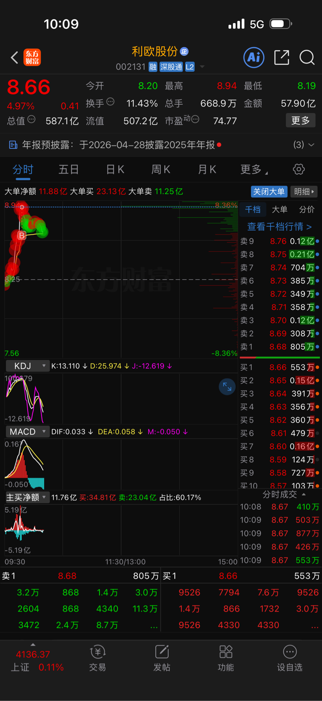322x701 pixels.
Task: Tap 买7 row at 8.60
Action: tap(280, 446)
